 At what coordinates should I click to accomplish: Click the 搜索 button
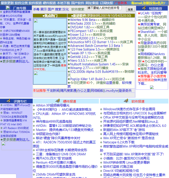pyautogui.click(x=130, y=10)
